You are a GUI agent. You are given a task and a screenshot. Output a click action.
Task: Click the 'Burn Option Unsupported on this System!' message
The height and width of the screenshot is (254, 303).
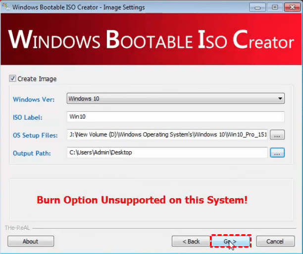[x=142, y=200]
